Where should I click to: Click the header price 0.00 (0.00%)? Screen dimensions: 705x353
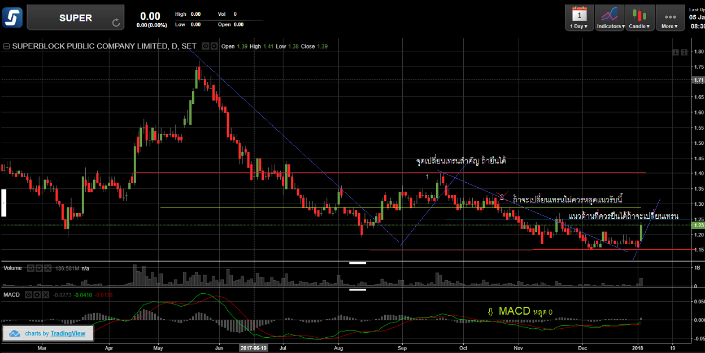(150, 20)
